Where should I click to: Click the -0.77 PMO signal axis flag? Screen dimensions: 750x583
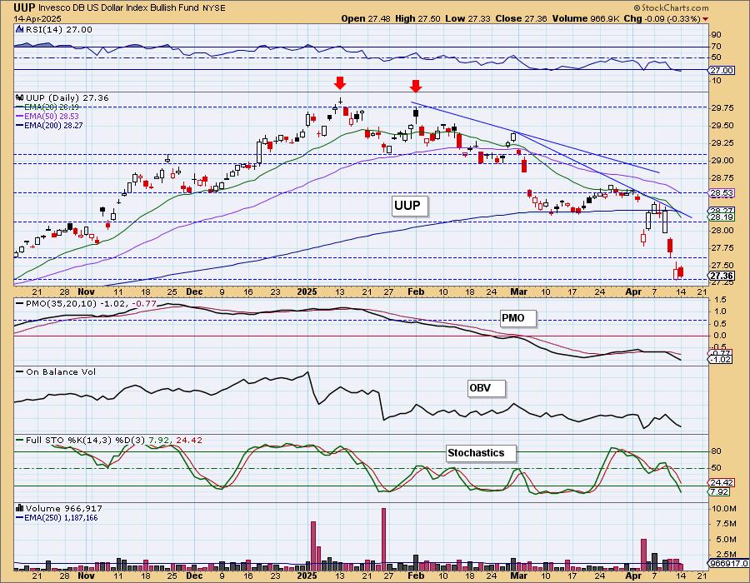click(x=719, y=352)
